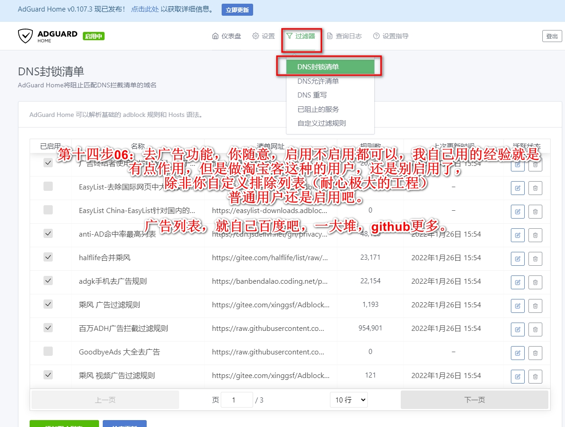
Task: Click edit icon for 乘风 视频广告过滤规则
Action: click(517, 376)
